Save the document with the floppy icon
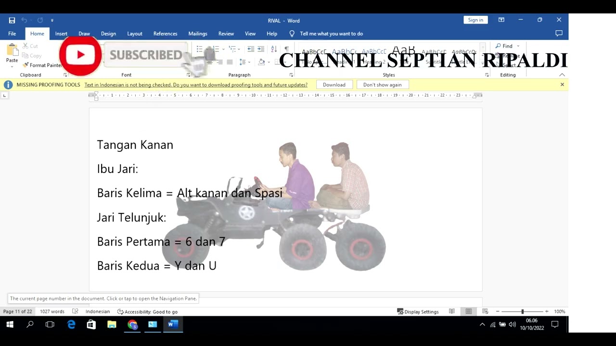The image size is (616, 346). point(12,20)
